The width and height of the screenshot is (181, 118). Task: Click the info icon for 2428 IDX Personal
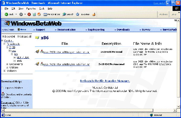coord(37,51)
